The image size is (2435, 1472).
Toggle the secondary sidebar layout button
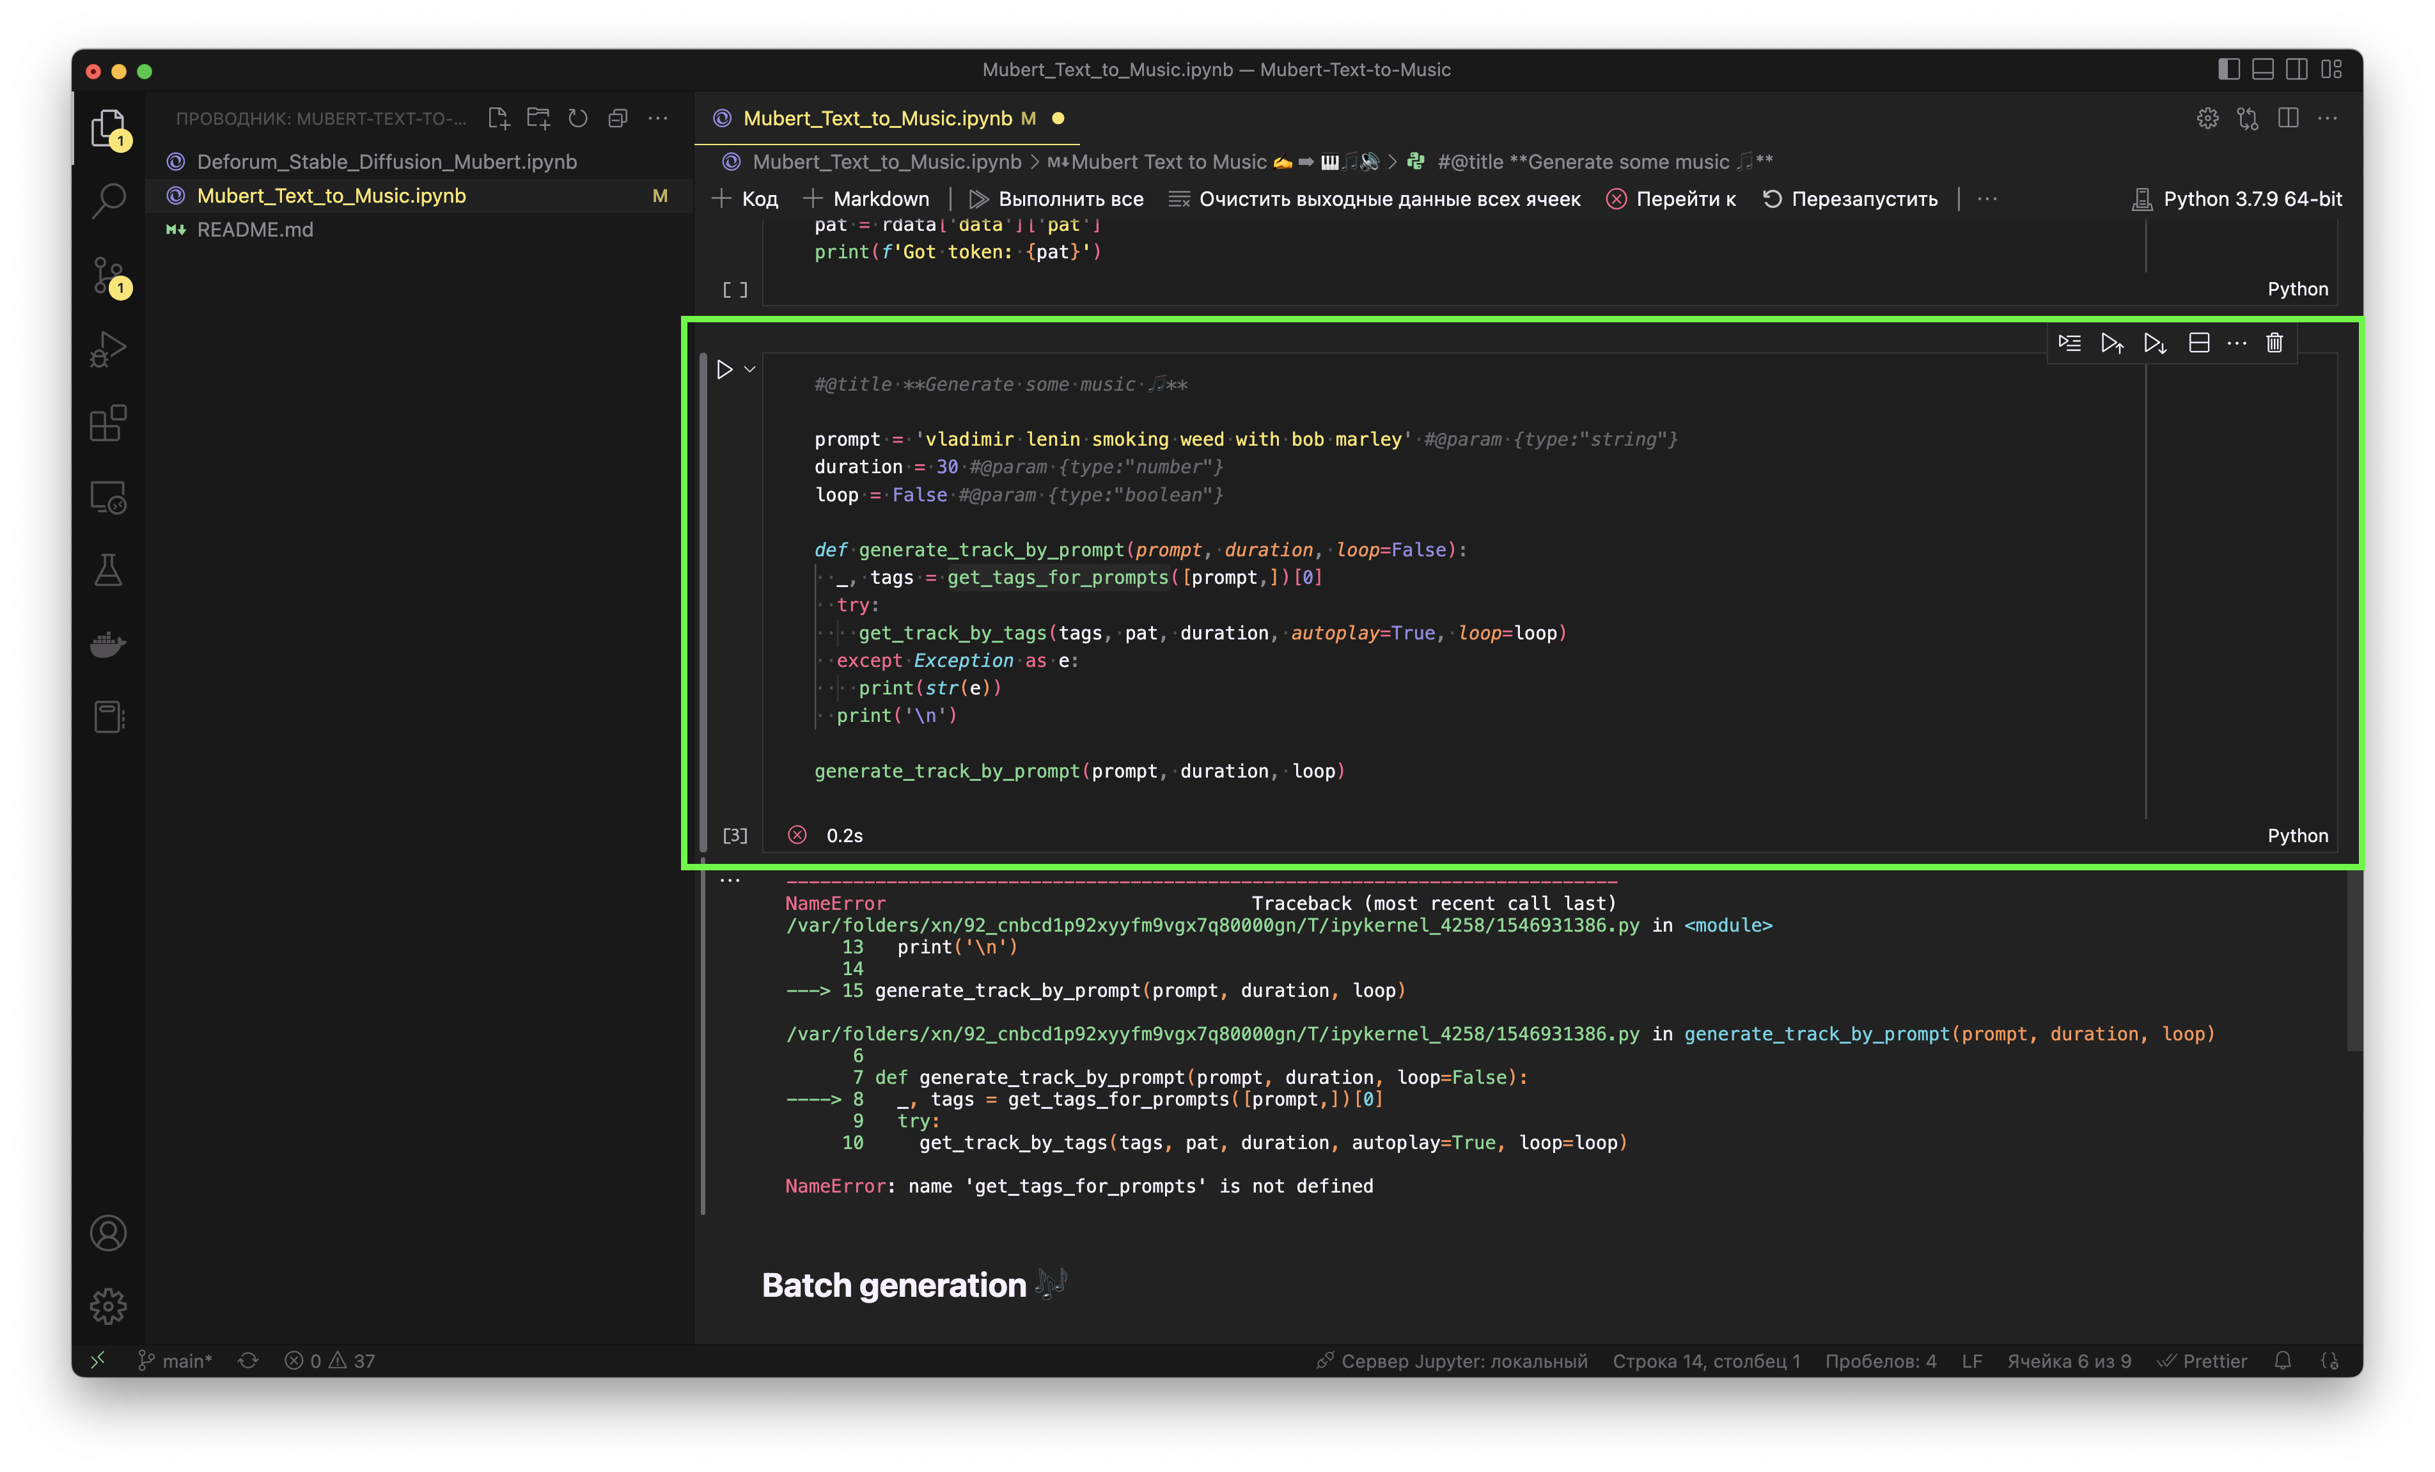point(2297,69)
